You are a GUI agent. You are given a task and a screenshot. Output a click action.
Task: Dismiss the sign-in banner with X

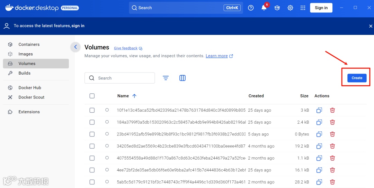click(371, 26)
